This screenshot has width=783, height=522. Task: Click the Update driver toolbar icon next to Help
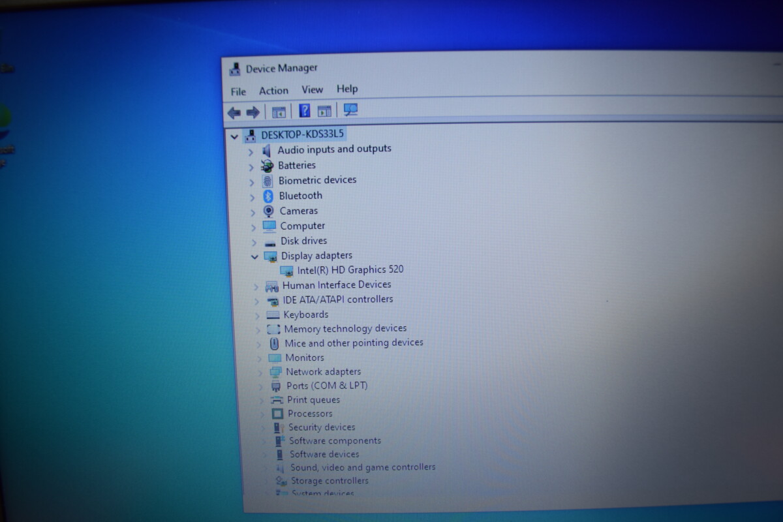pos(324,111)
